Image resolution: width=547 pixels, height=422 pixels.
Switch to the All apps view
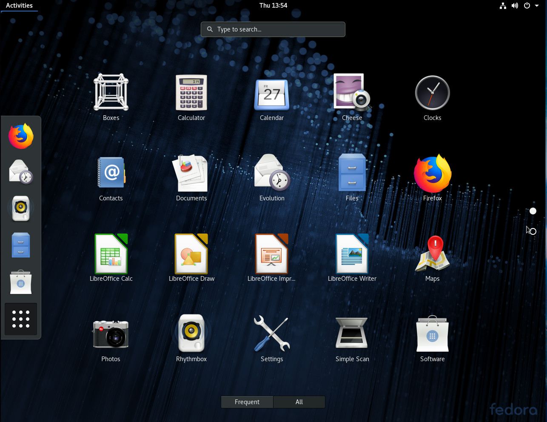click(299, 402)
